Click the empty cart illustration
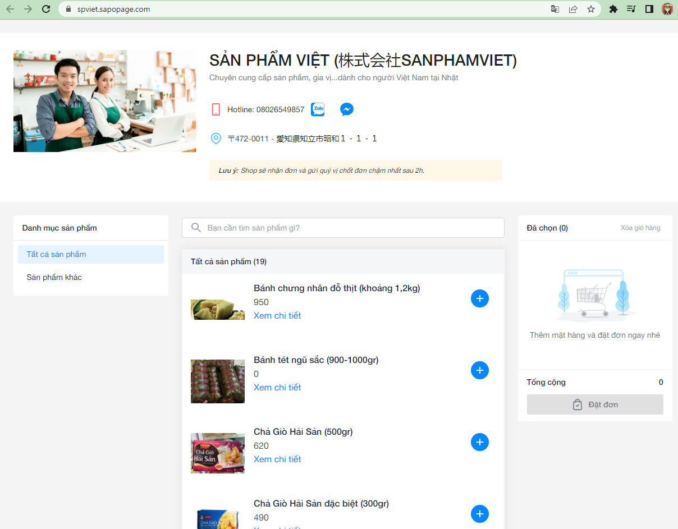The image size is (678, 529). [x=595, y=295]
